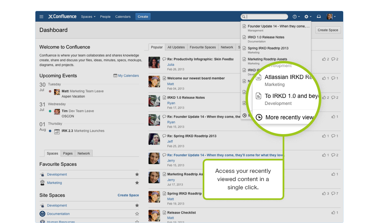Open IRK 2.3 Marketing Launches event

[83, 131]
